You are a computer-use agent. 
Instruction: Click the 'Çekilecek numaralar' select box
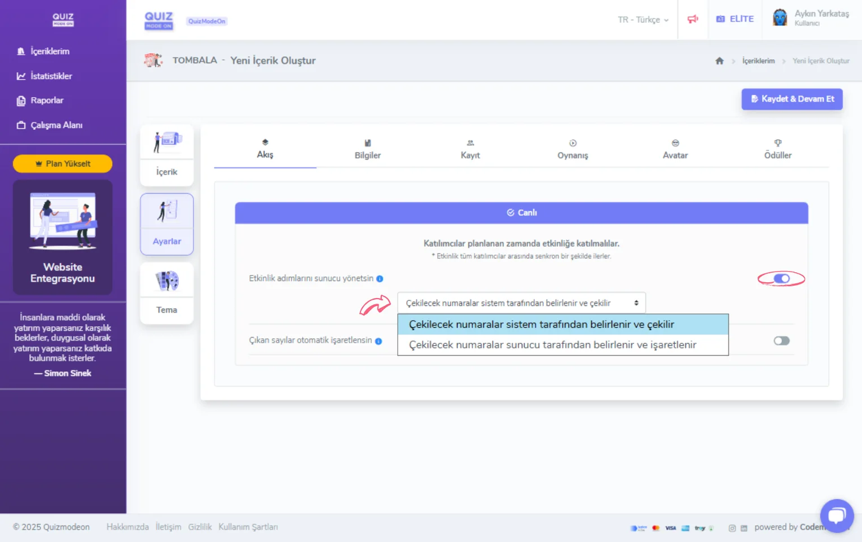[521, 303]
